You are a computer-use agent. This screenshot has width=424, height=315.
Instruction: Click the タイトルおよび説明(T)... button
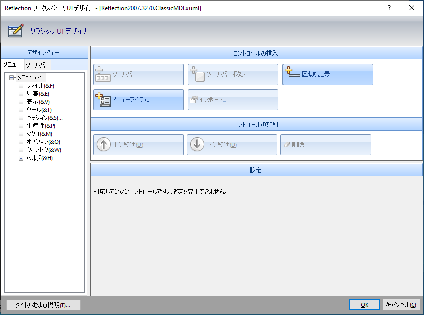coord(43,305)
